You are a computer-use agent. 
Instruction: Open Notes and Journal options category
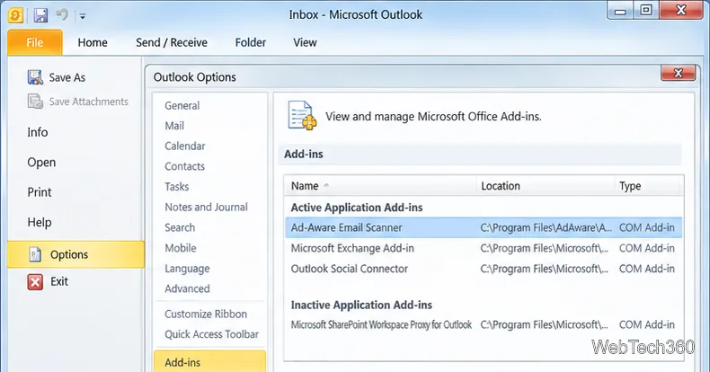[x=206, y=208]
